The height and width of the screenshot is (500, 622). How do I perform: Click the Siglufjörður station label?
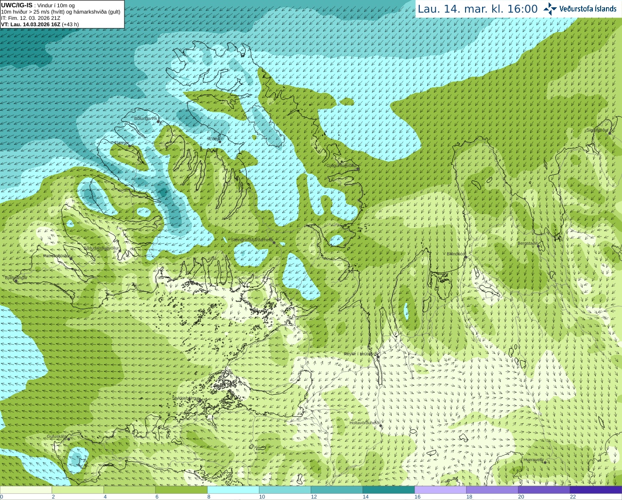tap(597, 130)
